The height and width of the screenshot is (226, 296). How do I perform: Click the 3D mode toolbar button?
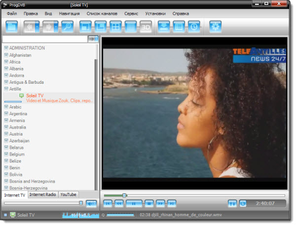(146, 27)
